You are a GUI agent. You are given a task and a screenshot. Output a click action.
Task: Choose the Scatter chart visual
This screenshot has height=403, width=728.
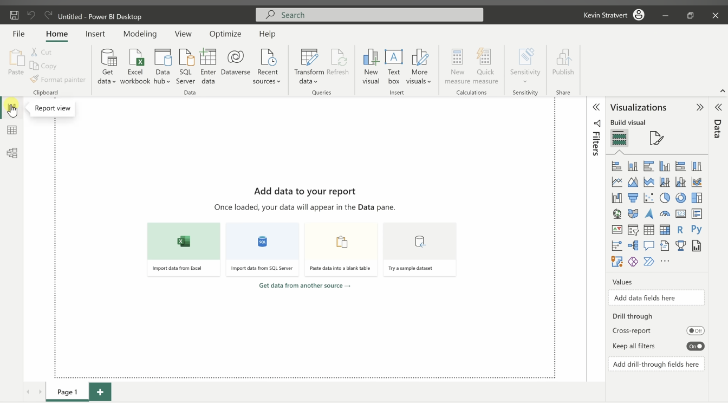(648, 198)
